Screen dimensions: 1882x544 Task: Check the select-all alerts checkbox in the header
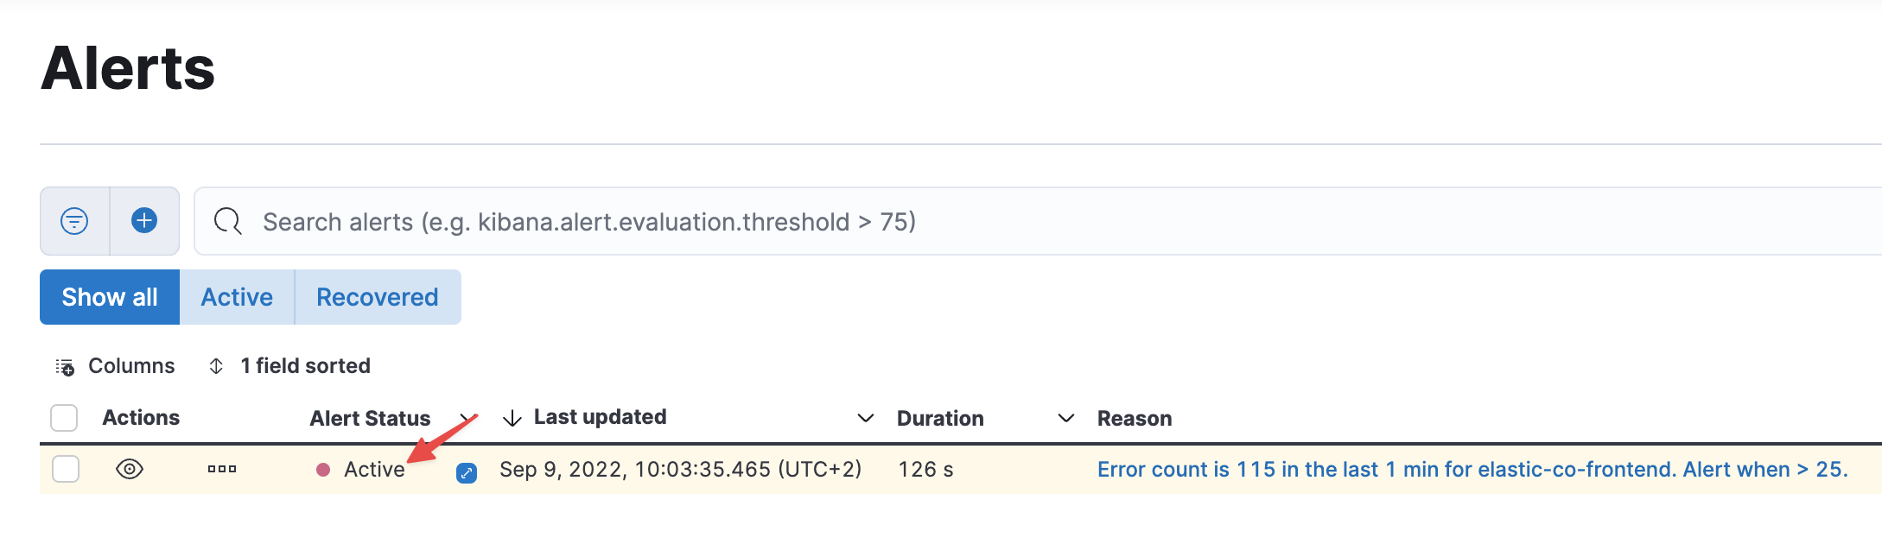64,417
